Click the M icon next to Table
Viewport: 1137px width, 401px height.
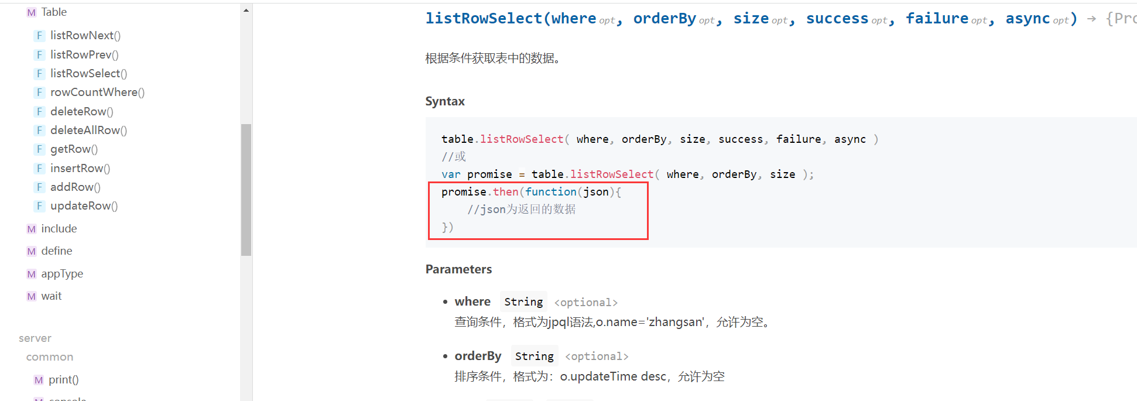(x=32, y=12)
